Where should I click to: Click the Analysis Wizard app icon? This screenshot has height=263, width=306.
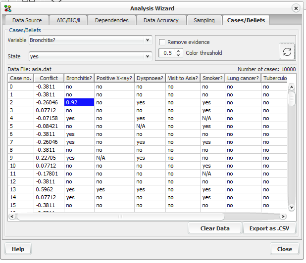tap(8, 8)
